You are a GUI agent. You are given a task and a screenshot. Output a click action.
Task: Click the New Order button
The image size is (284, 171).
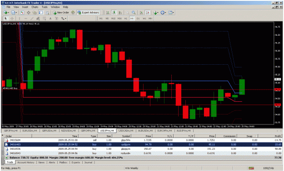[61, 13]
